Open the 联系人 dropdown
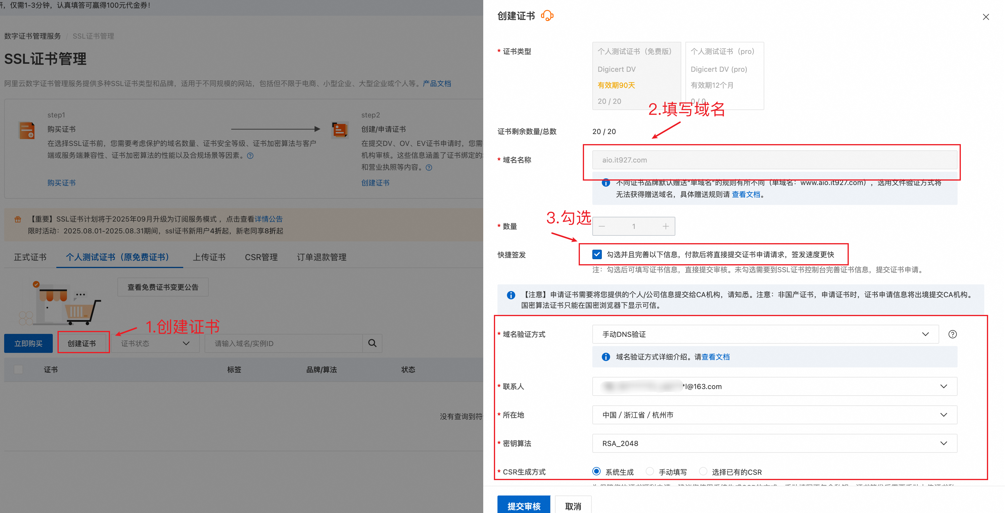This screenshot has height=513, width=1005. click(x=774, y=386)
